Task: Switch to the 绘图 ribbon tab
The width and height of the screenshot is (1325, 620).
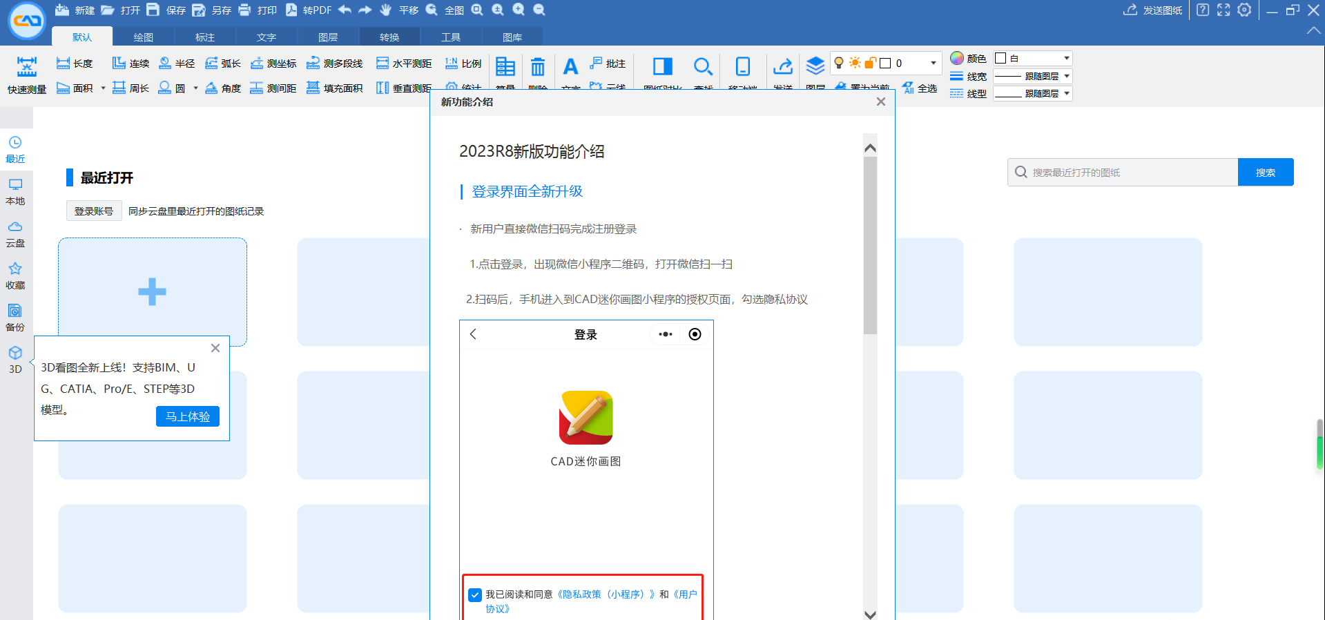Action: tap(144, 37)
